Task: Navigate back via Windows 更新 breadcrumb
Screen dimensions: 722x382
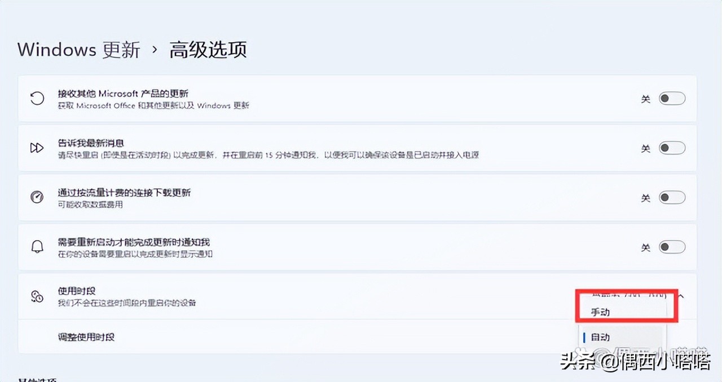Action: [x=78, y=50]
